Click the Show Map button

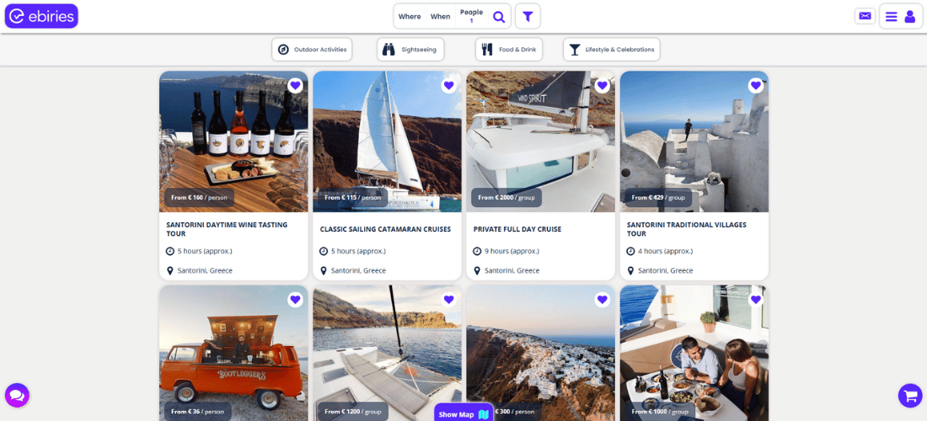click(463, 413)
